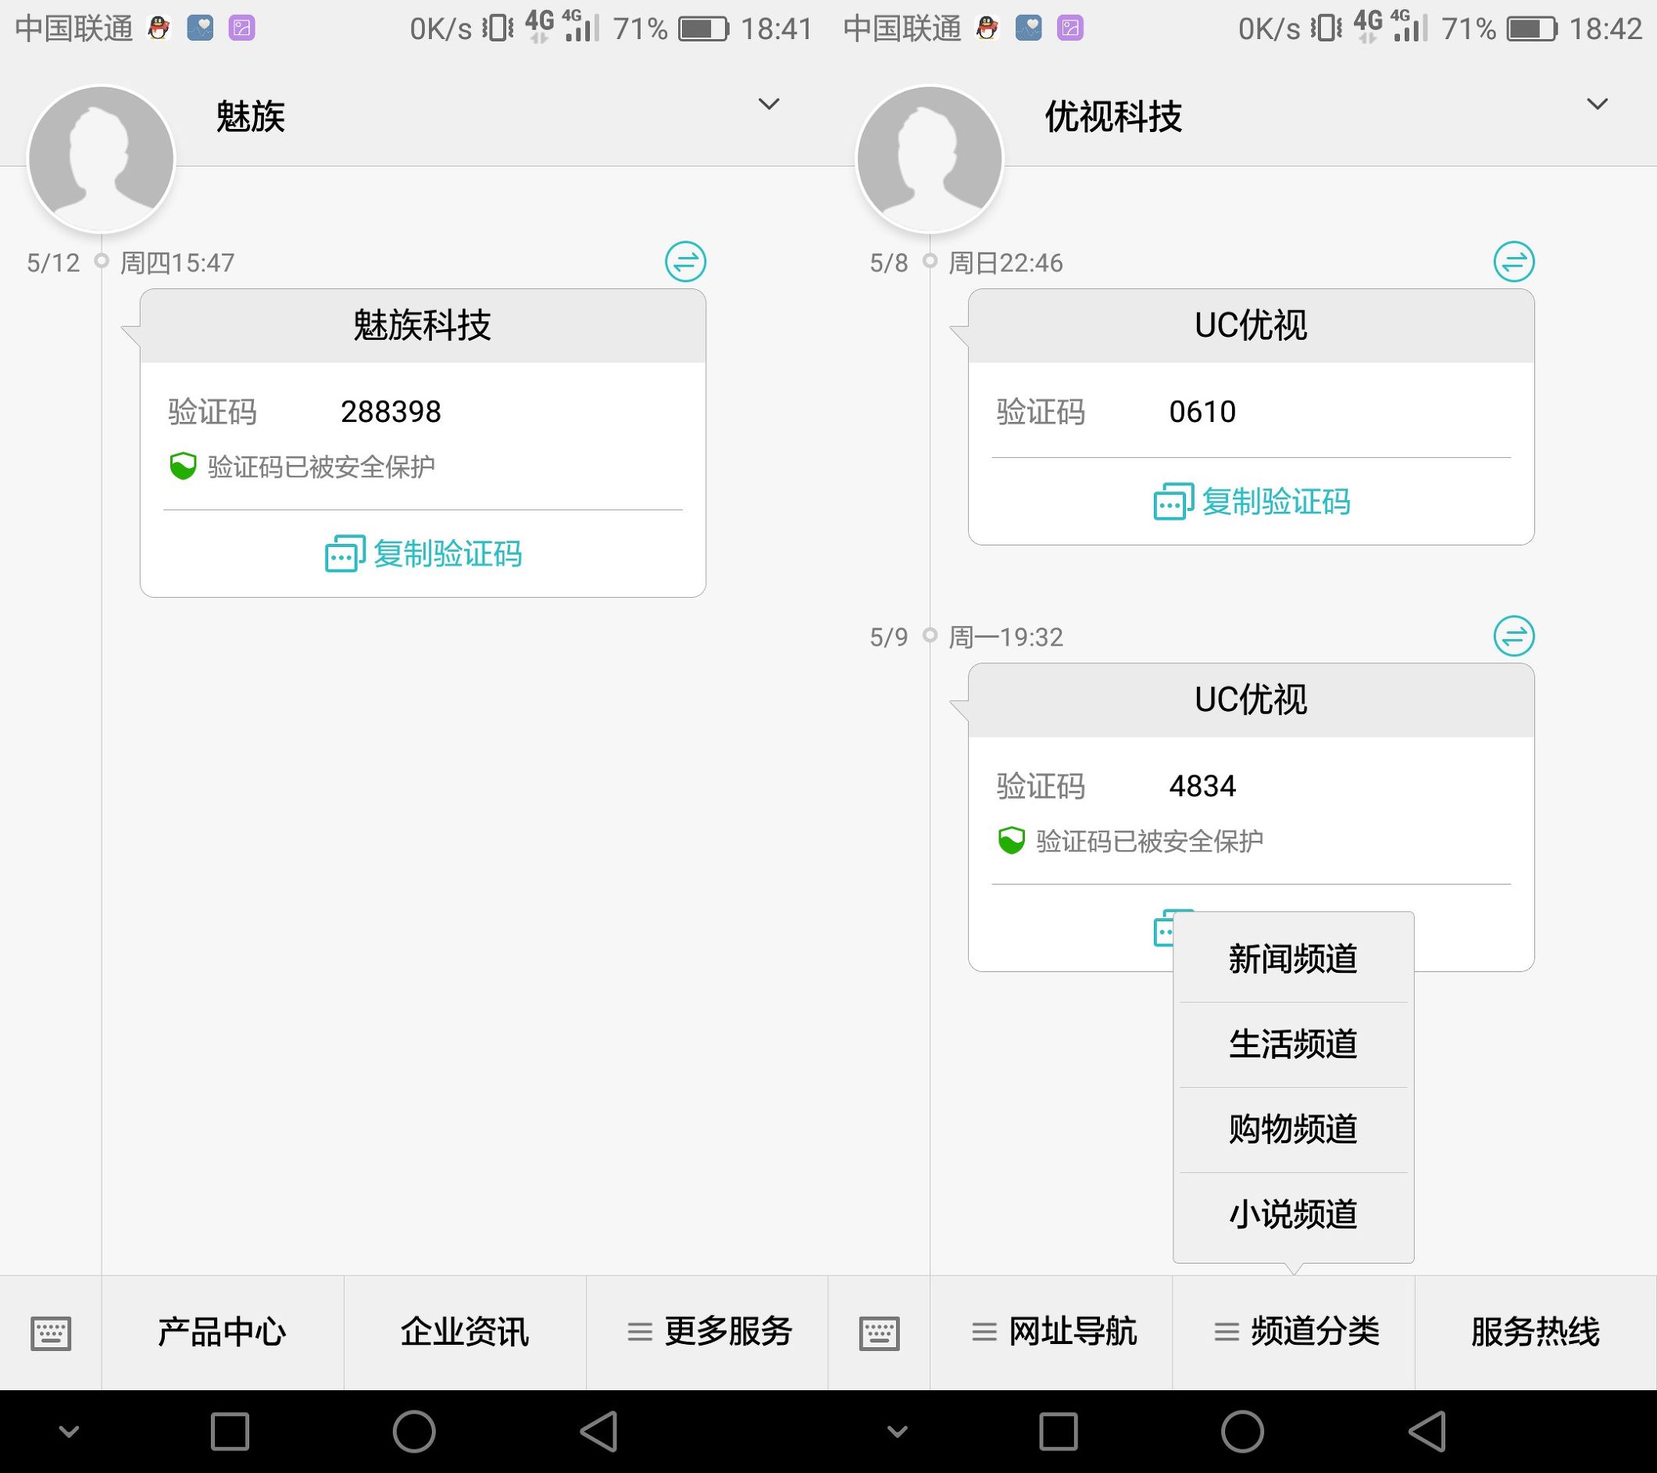This screenshot has width=1657, height=1473.
Task: Select 小说频道 from popup
Action: (1293, 1214)
